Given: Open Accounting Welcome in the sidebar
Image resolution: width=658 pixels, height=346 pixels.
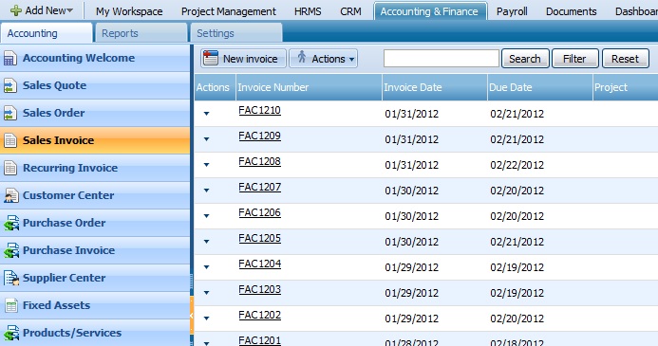Looking at the screenshot, I should pos(95,58).
